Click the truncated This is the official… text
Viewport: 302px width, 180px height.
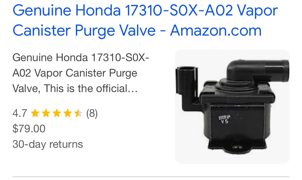(x=91, y=88)
